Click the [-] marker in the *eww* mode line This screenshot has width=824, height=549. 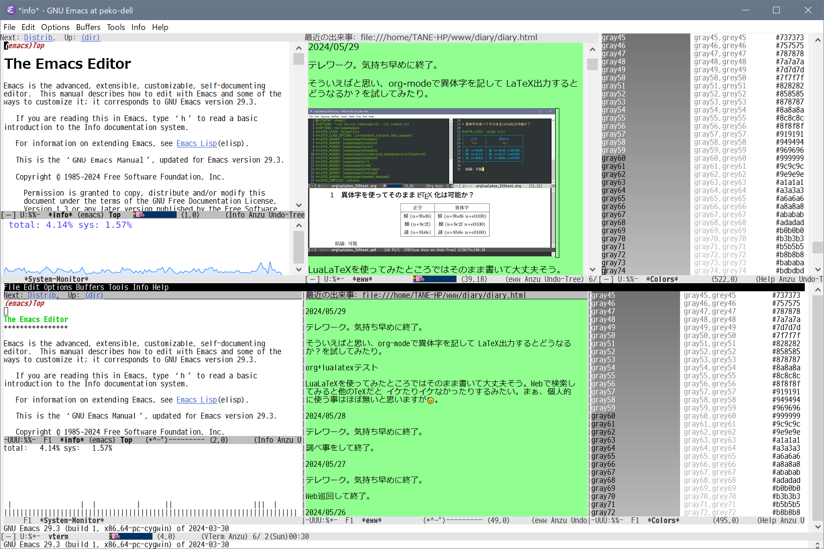point(312,279)
